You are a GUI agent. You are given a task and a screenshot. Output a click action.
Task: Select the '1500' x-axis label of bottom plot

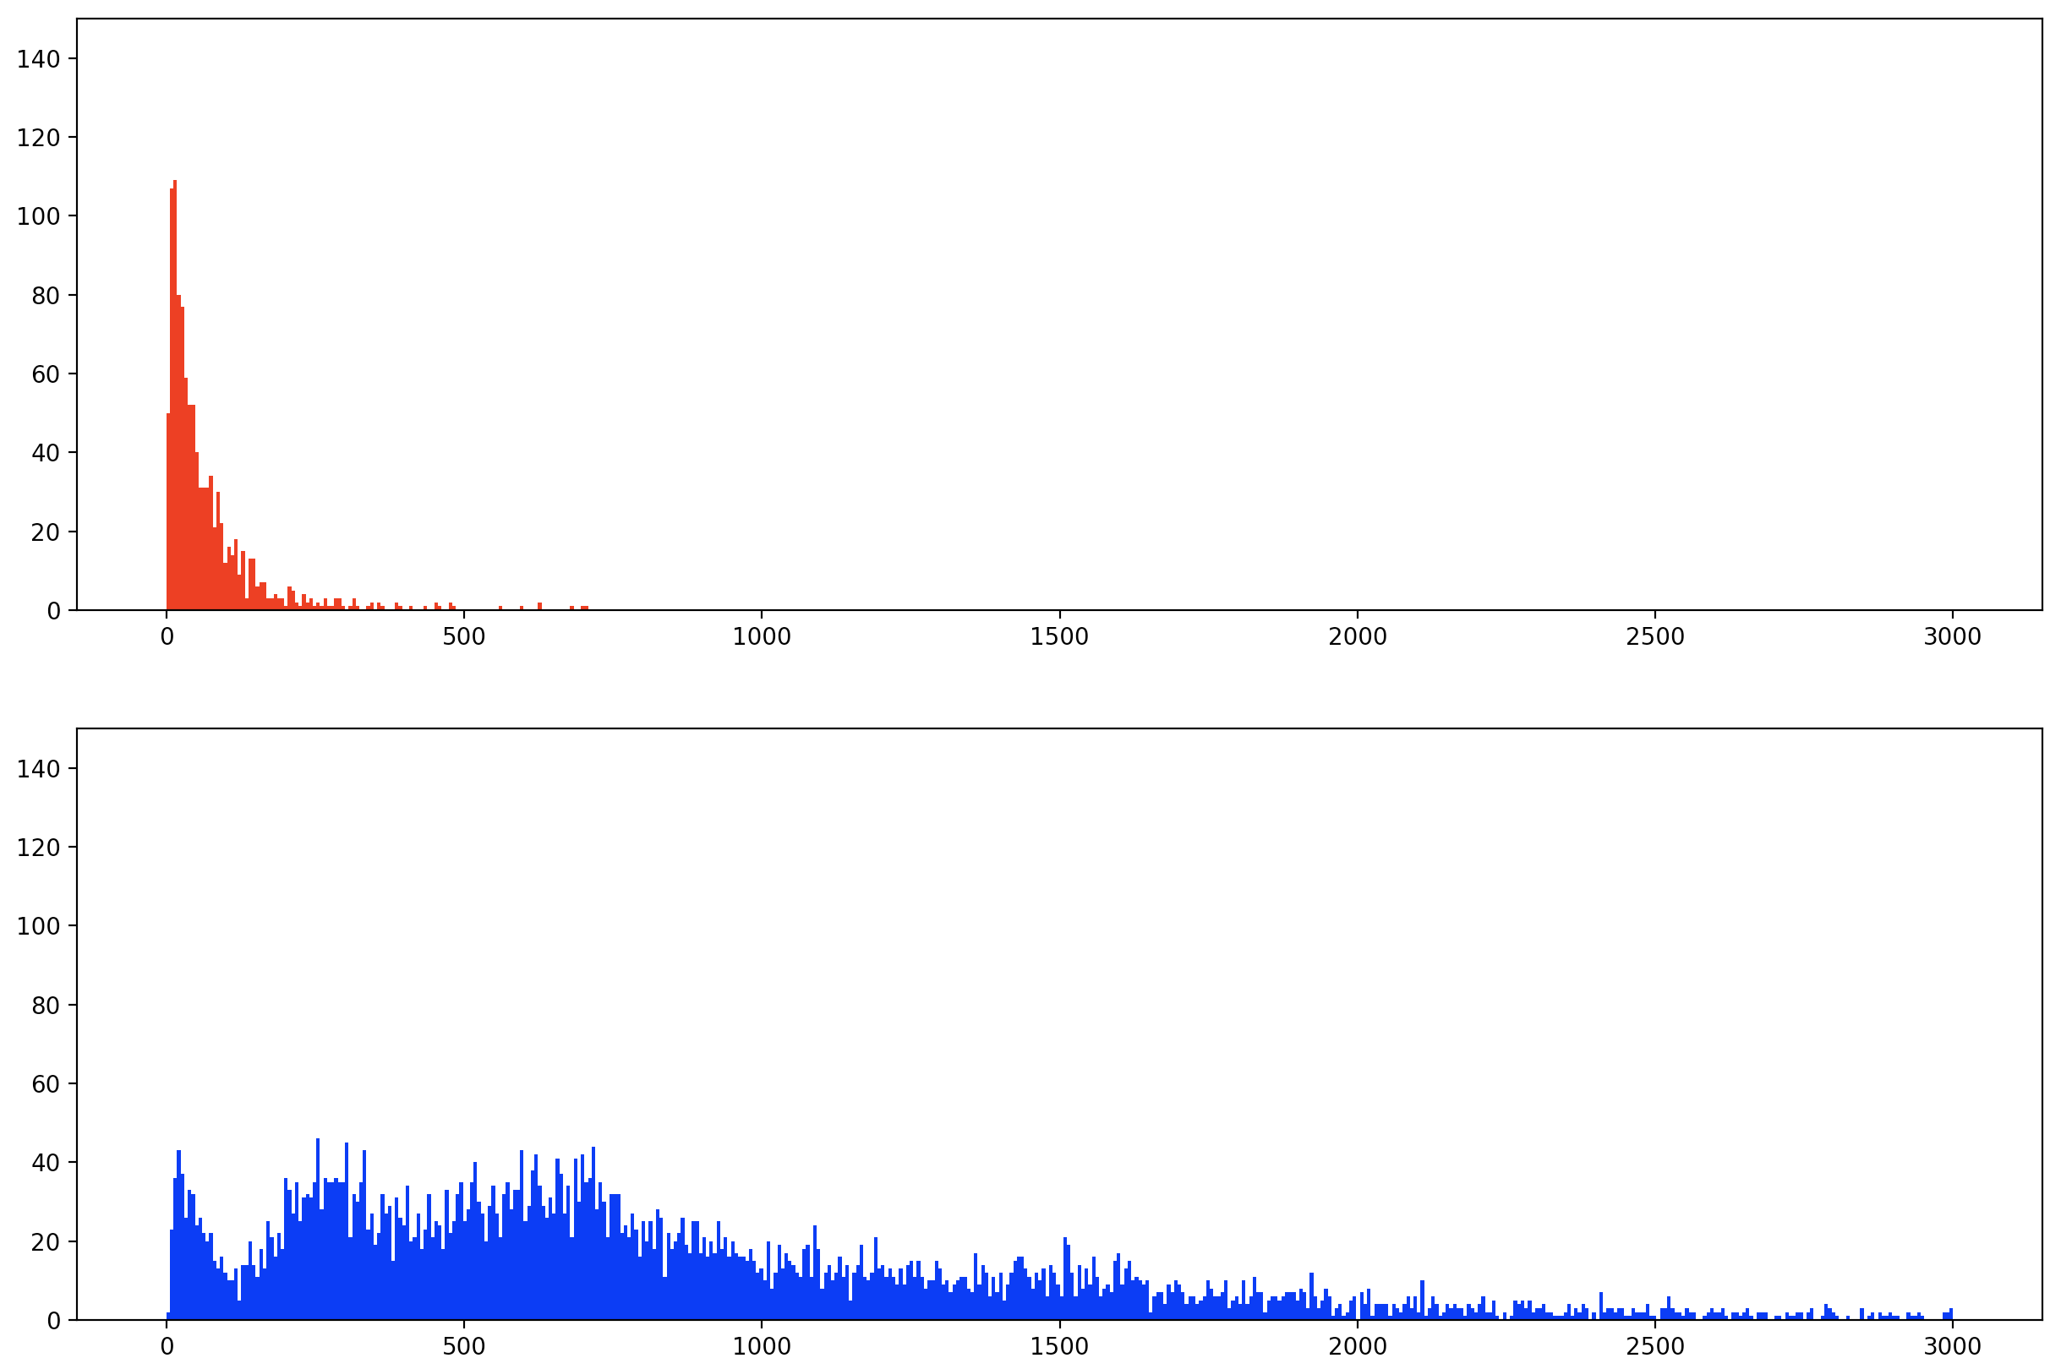click(1059, 1347)
